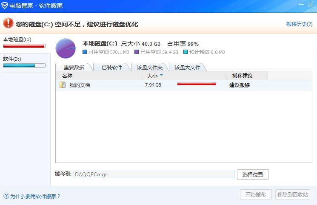The height and width of the screenshot is (205, 317).
Task: Click the question mark help icon
Action: point(6,196)
